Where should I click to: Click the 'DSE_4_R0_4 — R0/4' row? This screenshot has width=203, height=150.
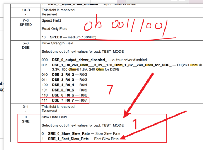click(64, 85)
